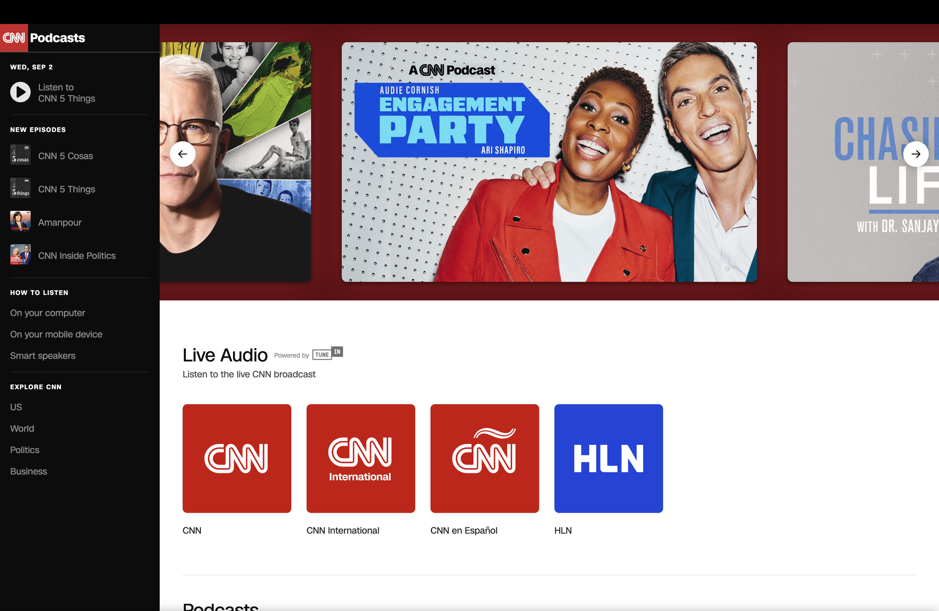
Task: Open the On your mobile device guide
Action: point(56,334)
